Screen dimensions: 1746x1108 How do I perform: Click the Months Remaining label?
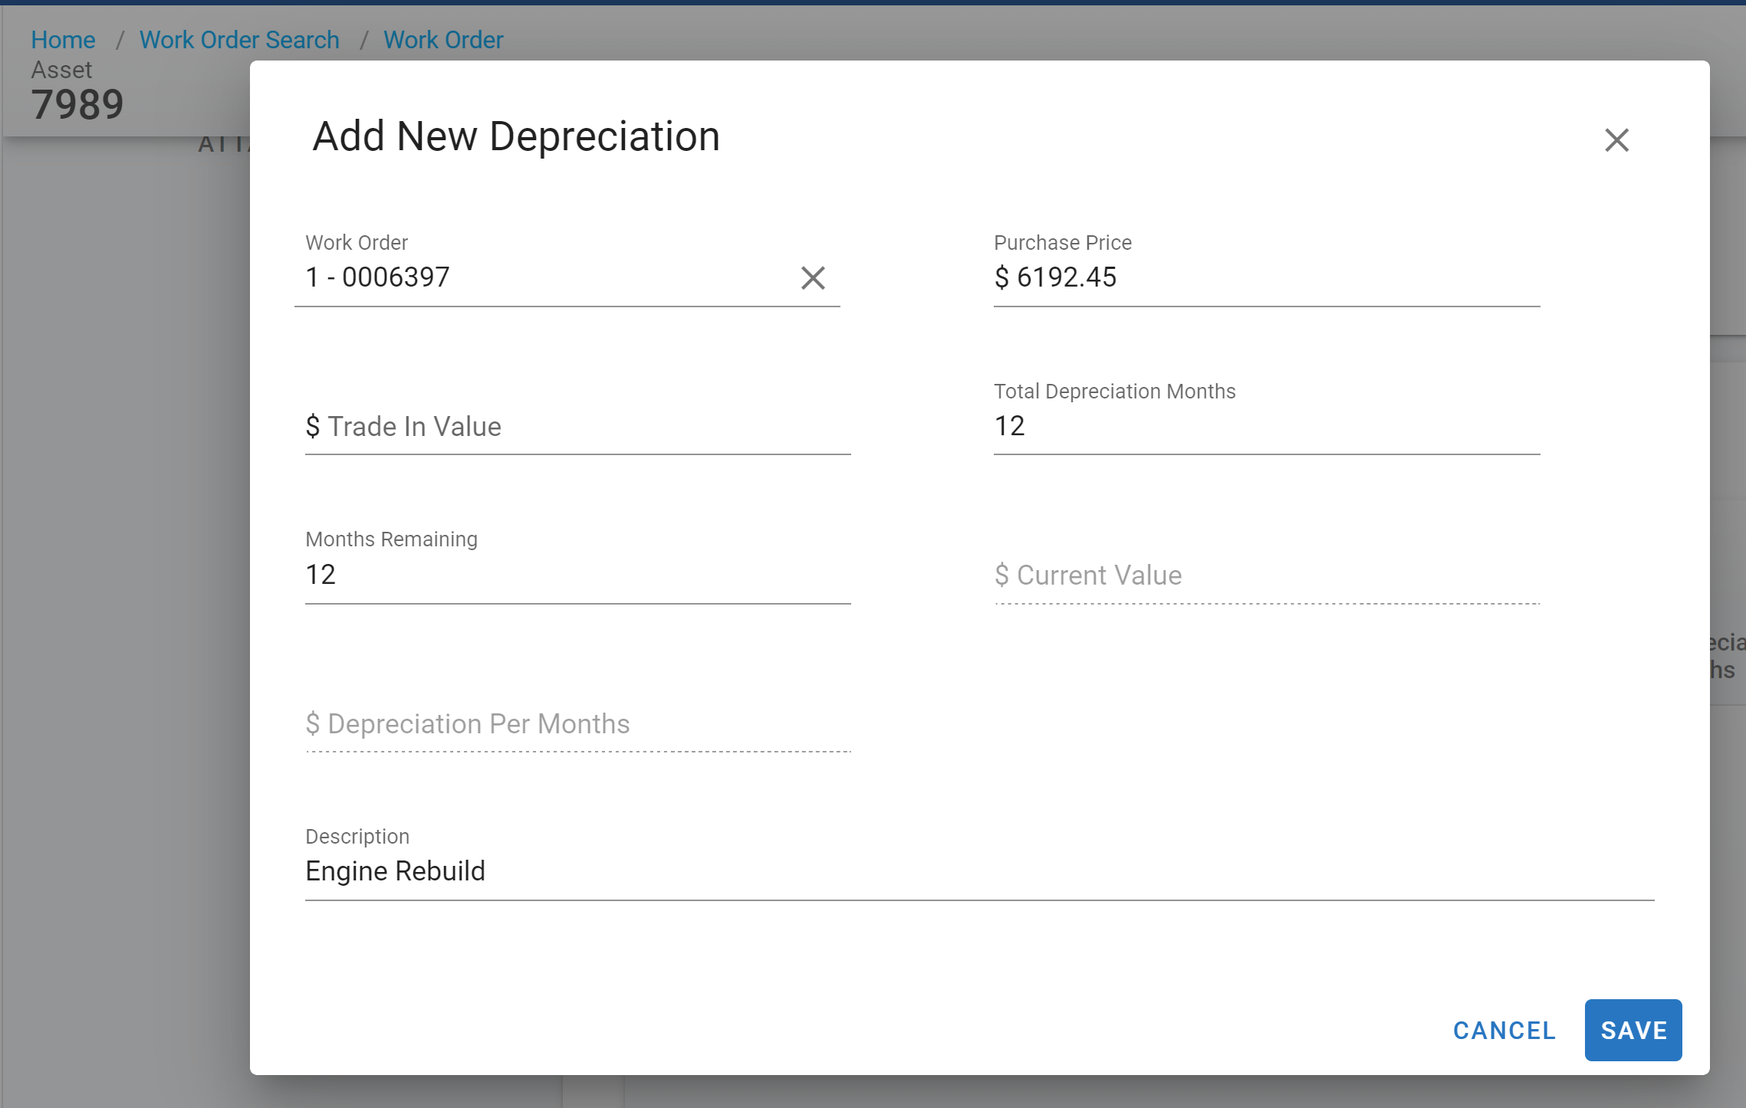391,539
